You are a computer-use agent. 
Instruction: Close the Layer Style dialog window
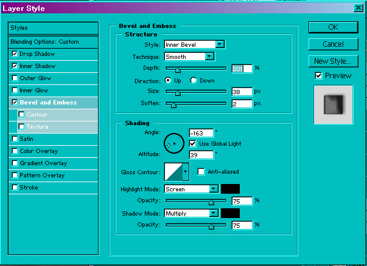click(358, 8)
